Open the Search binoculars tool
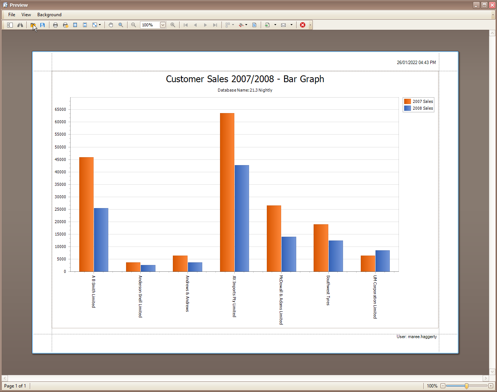Image resolution: width=497 pixels, height=392 pixels. 20,25
